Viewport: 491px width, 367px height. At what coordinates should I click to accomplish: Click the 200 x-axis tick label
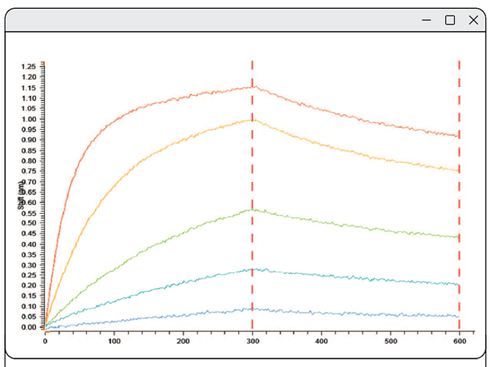coord(183,341)
